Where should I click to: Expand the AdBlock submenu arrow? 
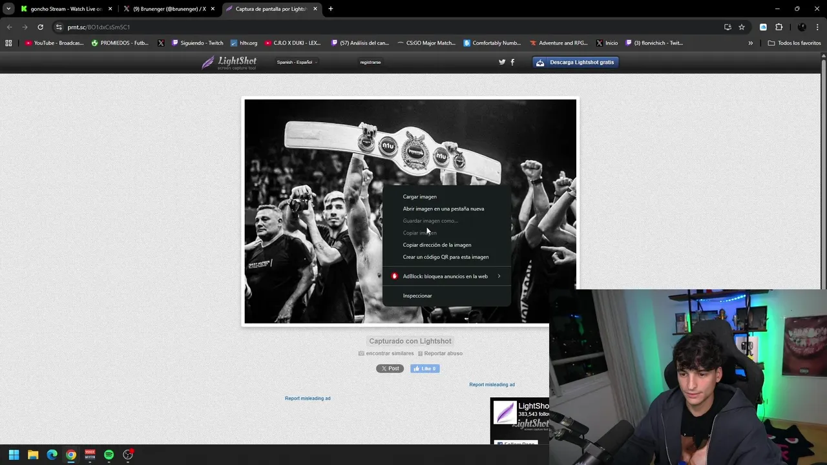pyautogui.click(x=499, y=276)
